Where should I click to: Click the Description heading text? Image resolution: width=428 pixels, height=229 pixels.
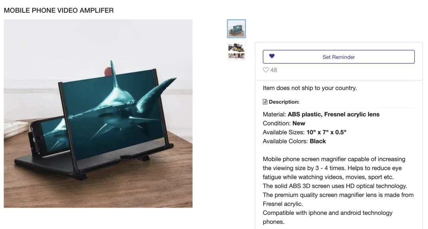284,102
